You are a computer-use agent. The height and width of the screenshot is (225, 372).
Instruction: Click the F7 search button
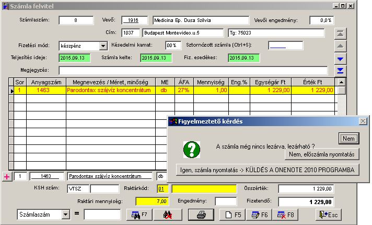point(140,215)
